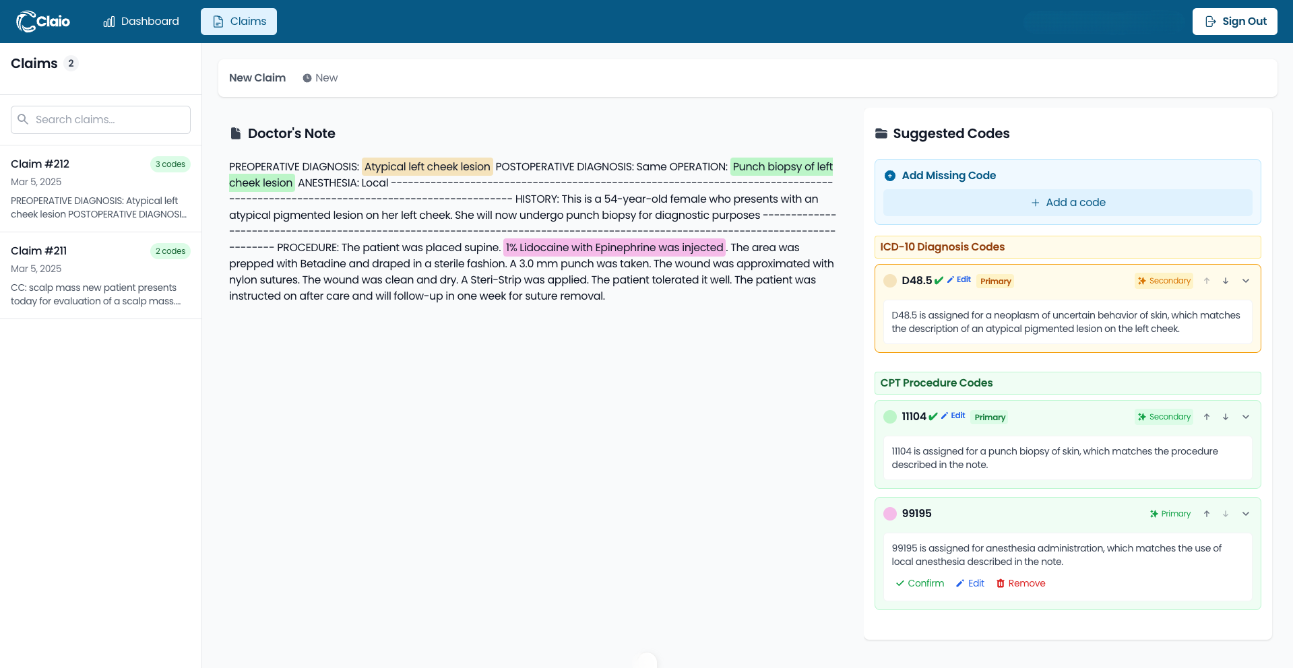This screenshot has width=1293, height=668.
Task: Click the D48.5 description text
Action: (x=1066, y=322)
